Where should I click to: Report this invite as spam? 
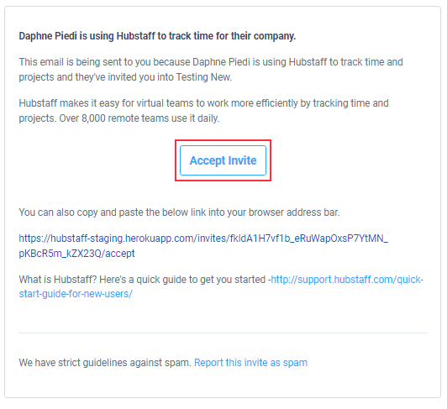click(250, 363)
